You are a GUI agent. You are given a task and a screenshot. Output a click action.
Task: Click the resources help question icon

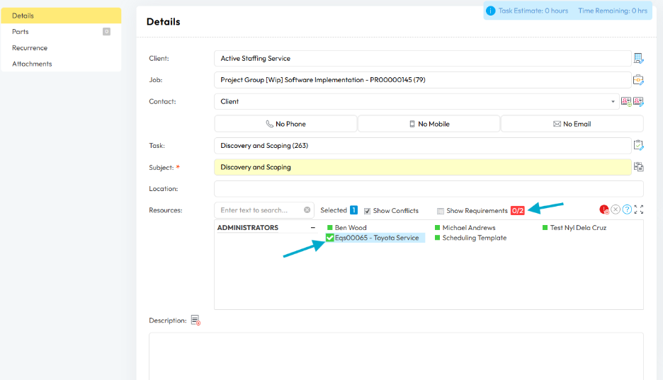pos(627,209)
